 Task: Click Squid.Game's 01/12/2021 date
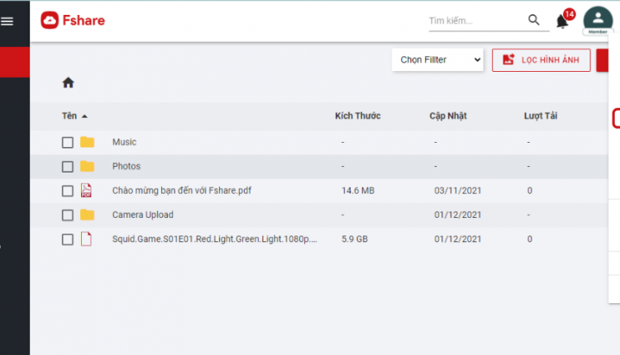click(x=458, y=239)
